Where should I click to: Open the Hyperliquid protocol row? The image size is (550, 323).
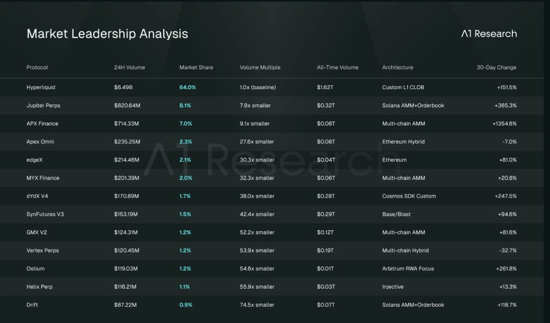click(x=41, y=87)
